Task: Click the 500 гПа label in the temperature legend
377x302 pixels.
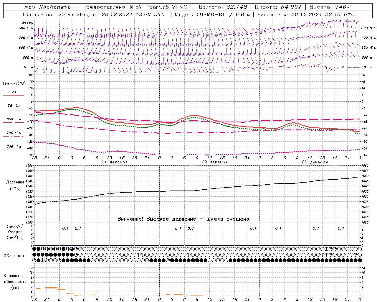Action: (x=14, y=146)
